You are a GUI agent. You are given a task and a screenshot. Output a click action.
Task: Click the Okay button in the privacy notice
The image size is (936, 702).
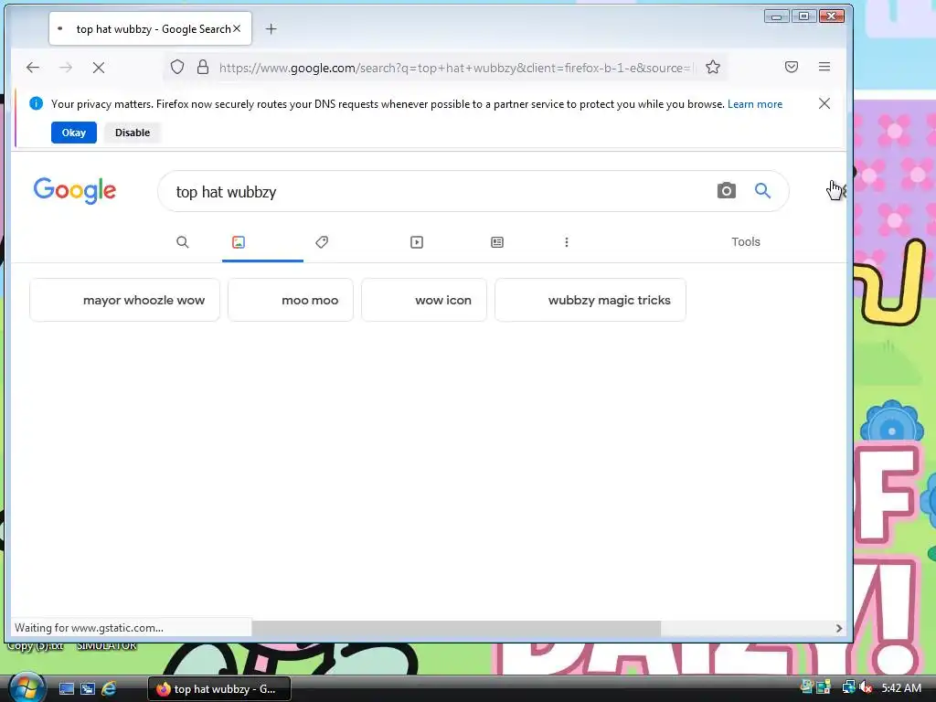[73, 133]
